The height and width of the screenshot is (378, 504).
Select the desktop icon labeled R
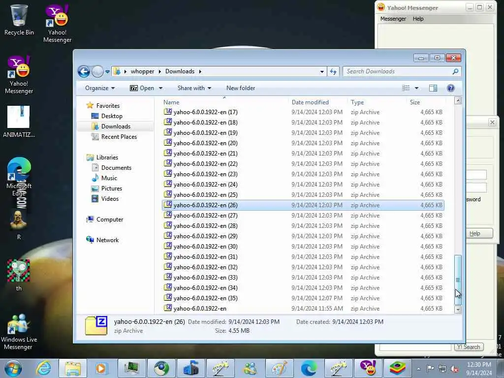(19, 225)
